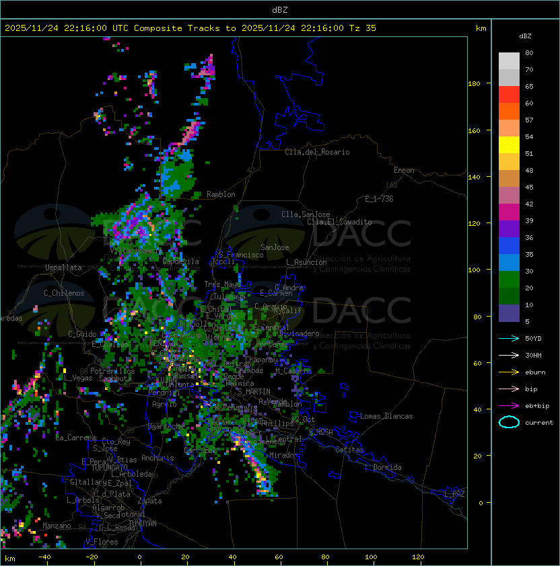
Task: Select the 'eb+bip' legend label
Action: click(x=537, y=406)
